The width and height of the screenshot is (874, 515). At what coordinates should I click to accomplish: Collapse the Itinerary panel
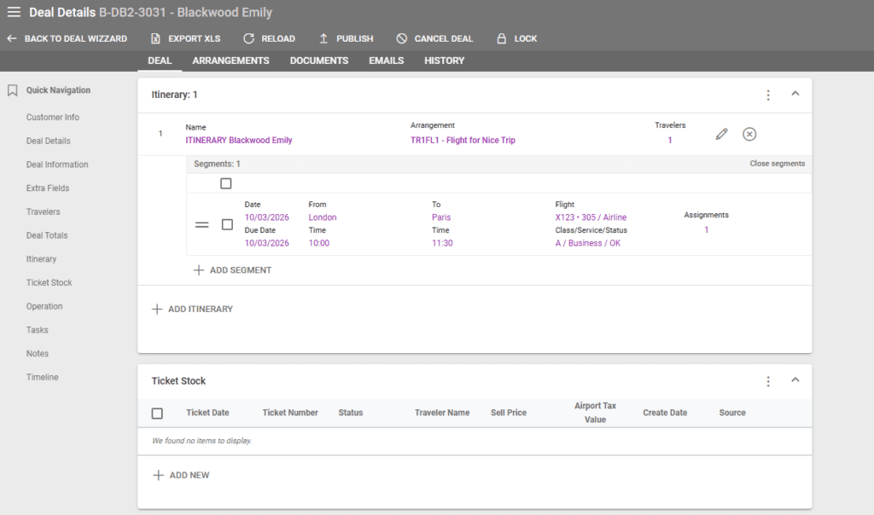(x=795, y=94)
